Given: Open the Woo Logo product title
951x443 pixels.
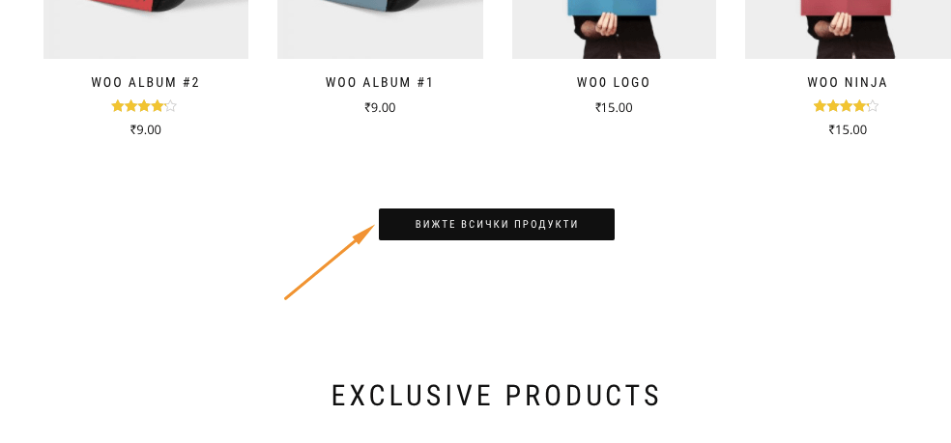Looking at the screenshot, I should pos(614,82).
